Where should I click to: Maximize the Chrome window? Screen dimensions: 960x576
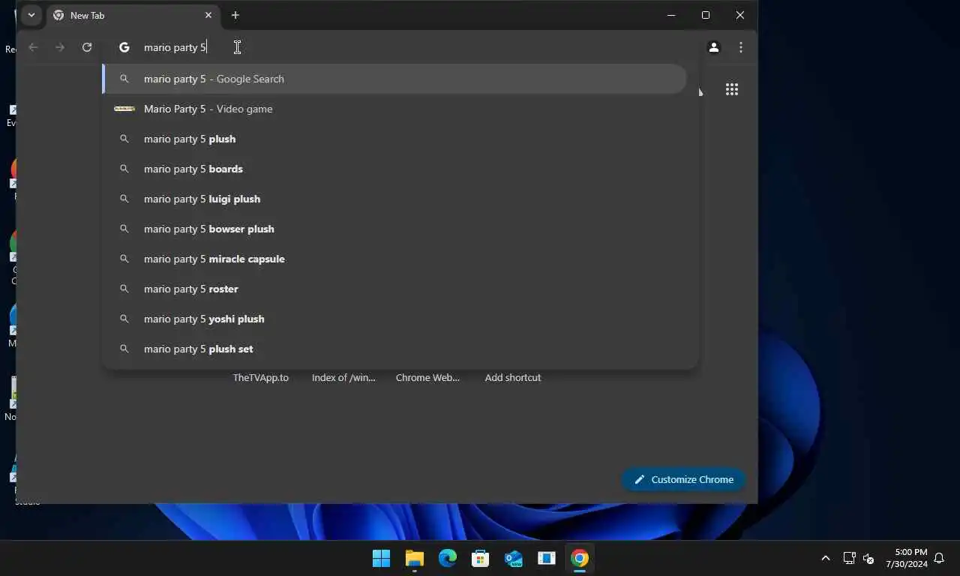click(x=706, y=15)
